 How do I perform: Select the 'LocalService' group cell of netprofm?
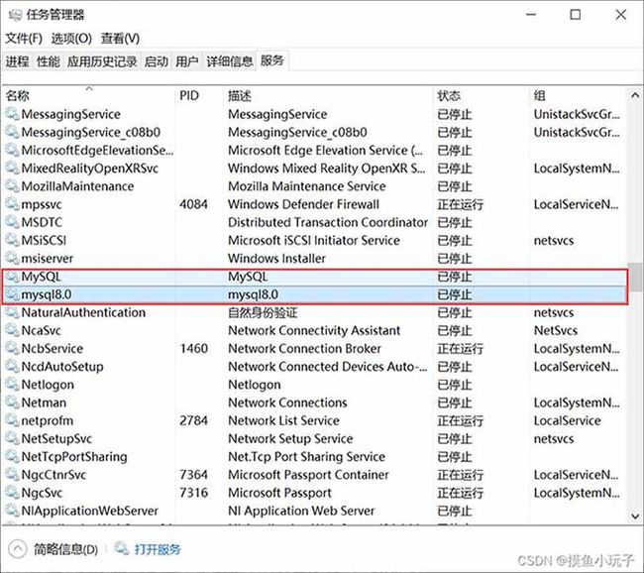(x=567, y=420)
